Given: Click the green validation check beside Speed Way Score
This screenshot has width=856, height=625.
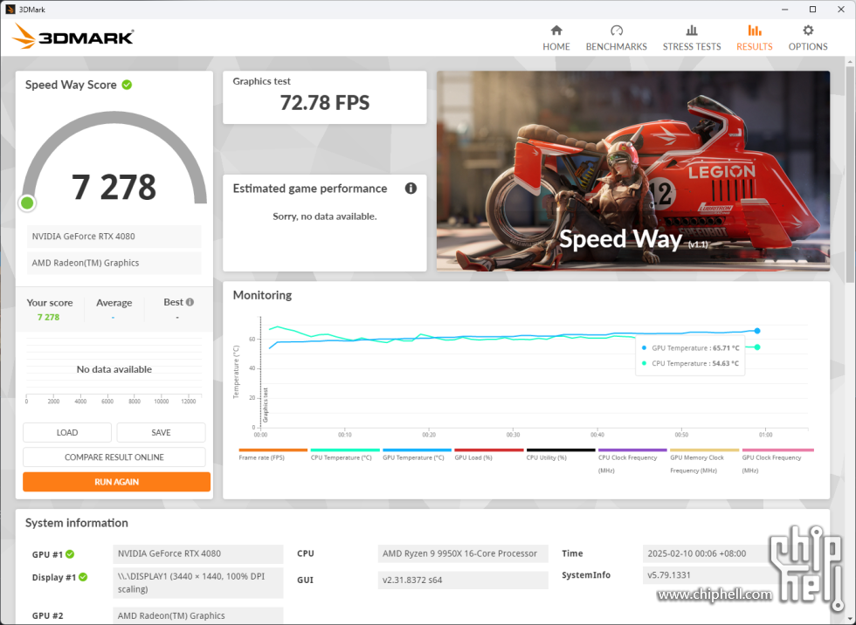Looking at the screenshot, I should (x=127, y=85).
